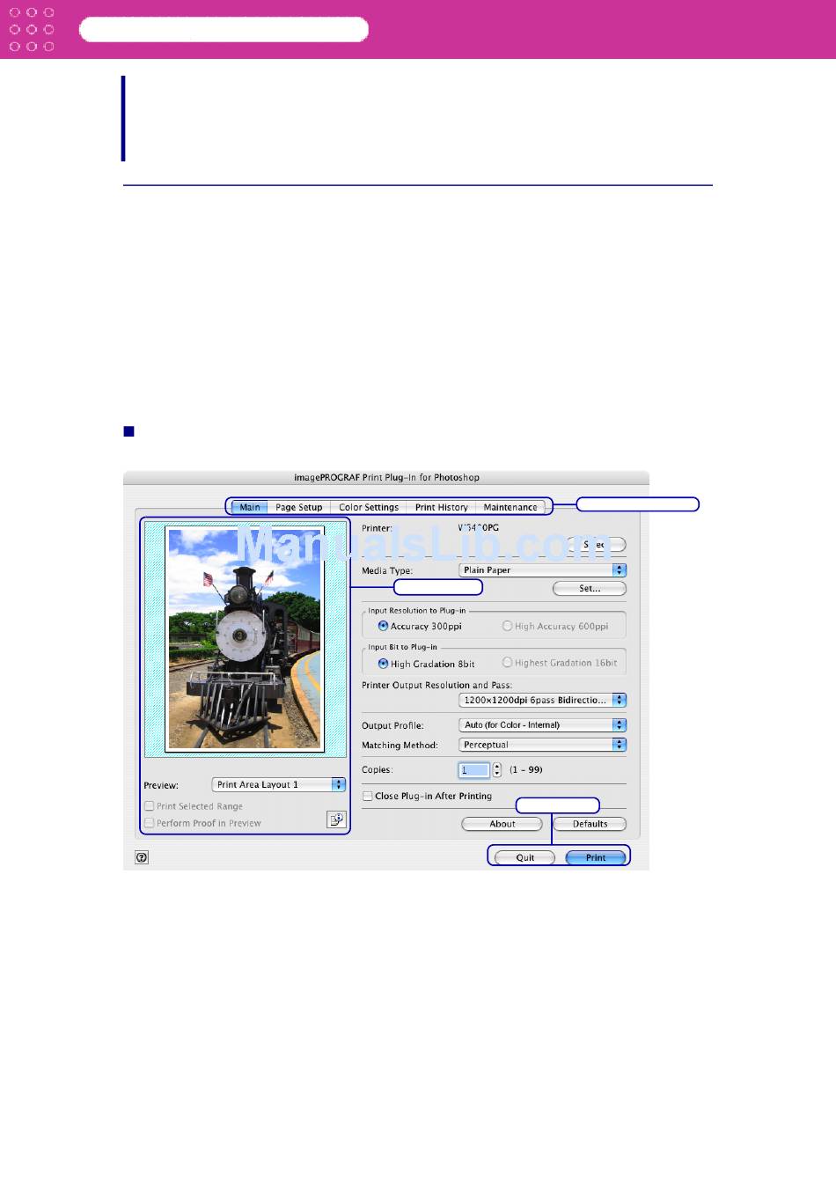836x1183 pixels.
Task: Click the Copies stepper arrows
Action: (x=497, y=770)
